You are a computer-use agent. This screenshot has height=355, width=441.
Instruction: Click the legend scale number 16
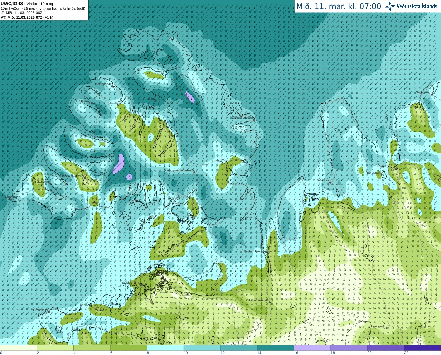296,353
